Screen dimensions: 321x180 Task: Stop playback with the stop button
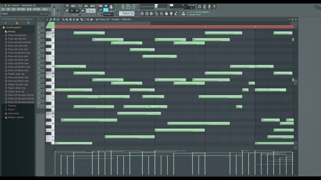77,11
